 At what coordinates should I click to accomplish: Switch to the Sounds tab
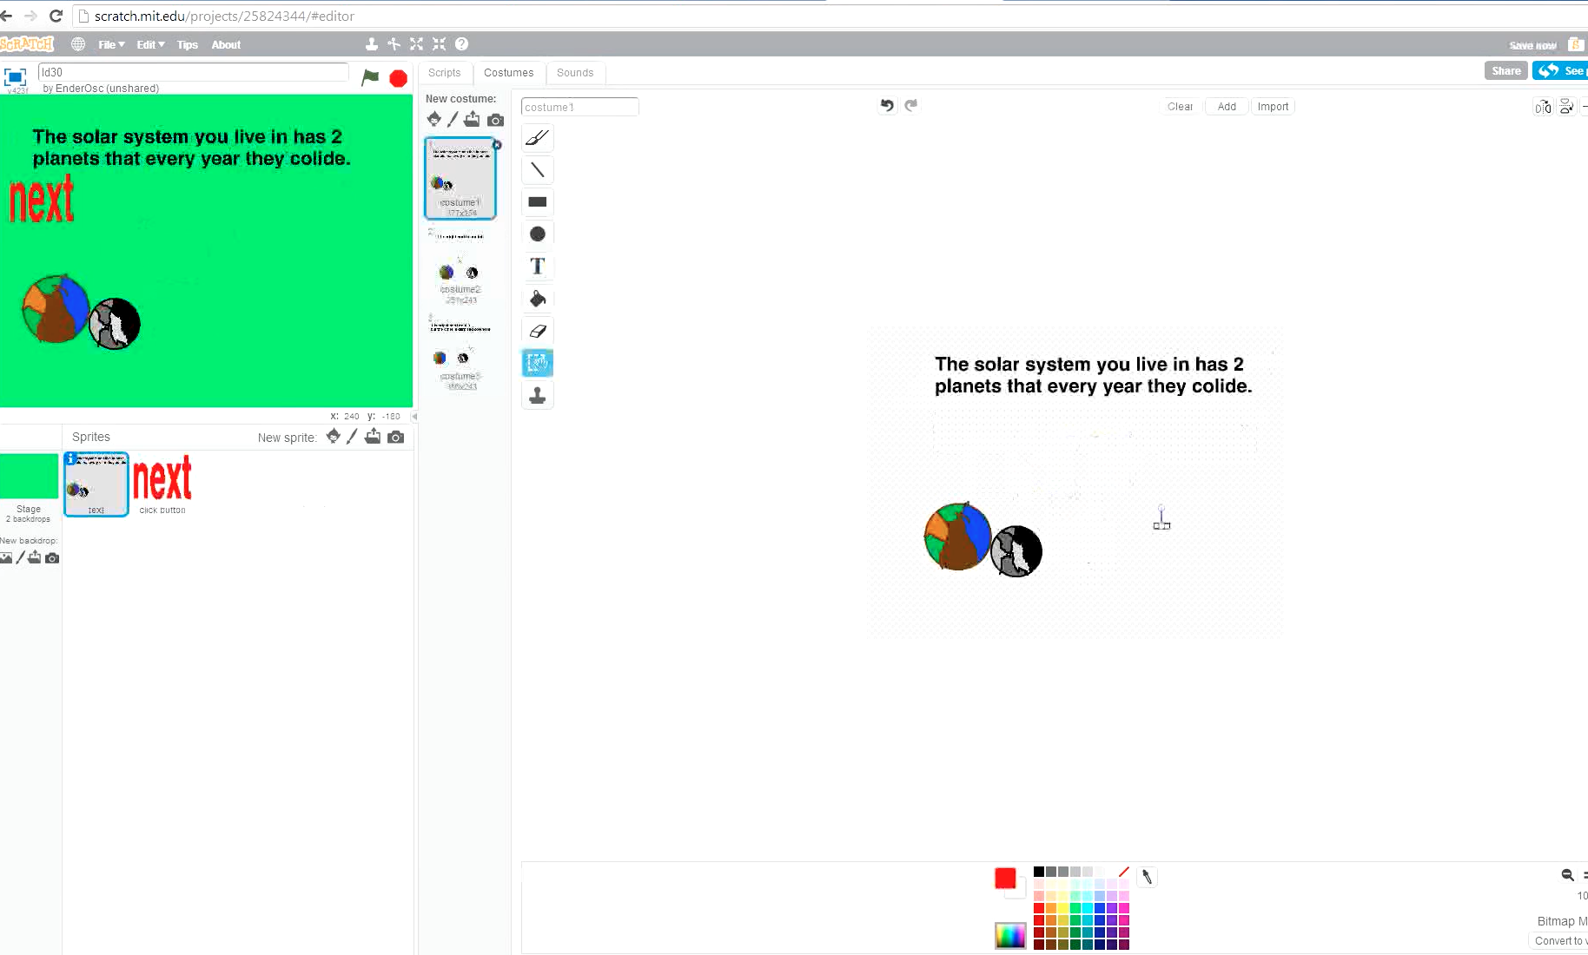575,73
